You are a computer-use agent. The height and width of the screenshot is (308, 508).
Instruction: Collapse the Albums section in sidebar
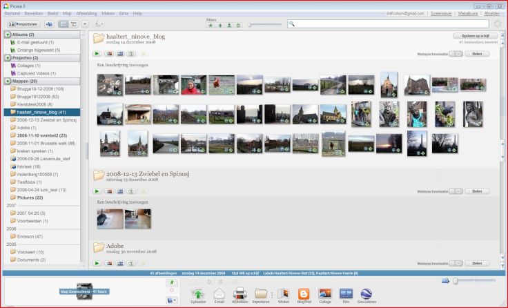[8, 35]
